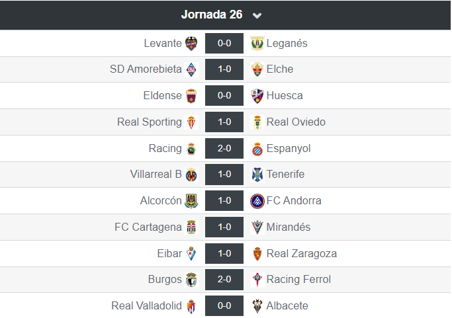Screen dimensions: 452x318
Task: Click the Tenerife team crest
Action: pyautogui.click(x=257, y=175)
